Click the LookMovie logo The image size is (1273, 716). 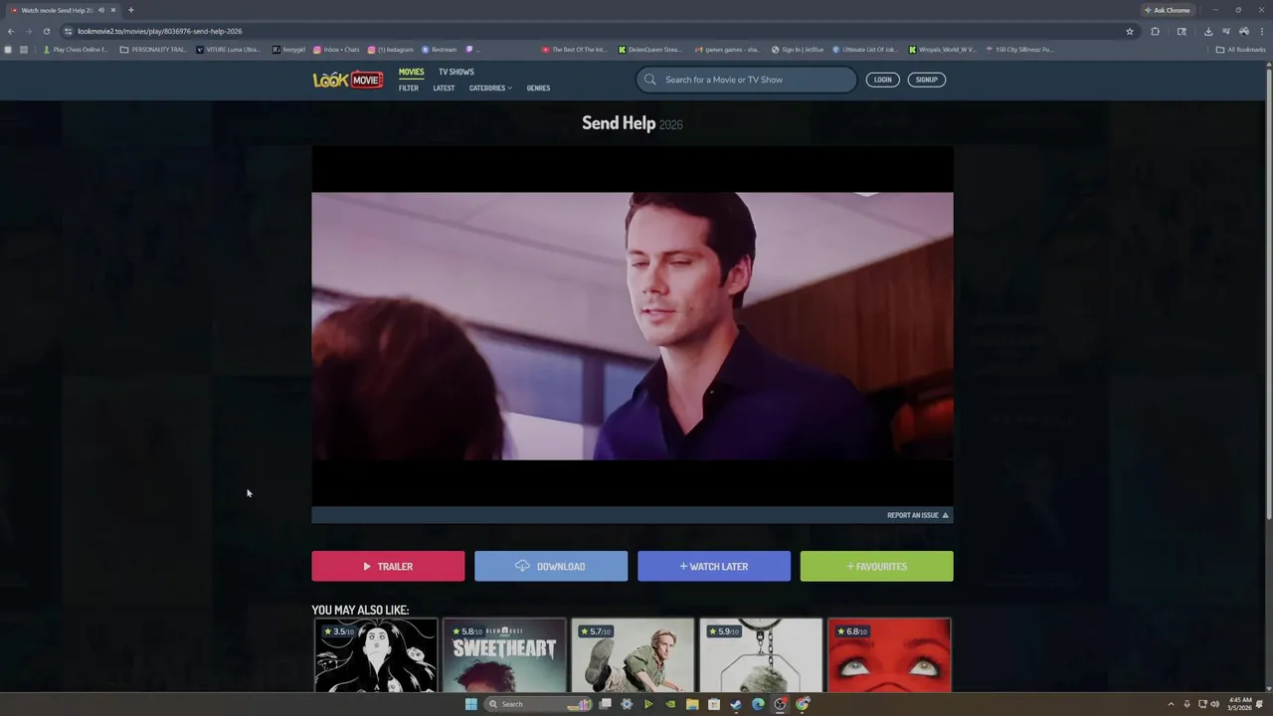(347, 80)
